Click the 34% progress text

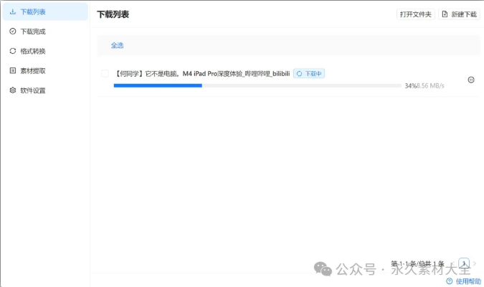(x=411, y=85)
